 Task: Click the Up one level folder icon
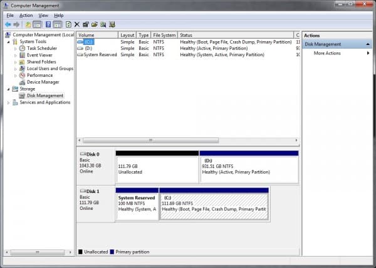tap(28, 24)
